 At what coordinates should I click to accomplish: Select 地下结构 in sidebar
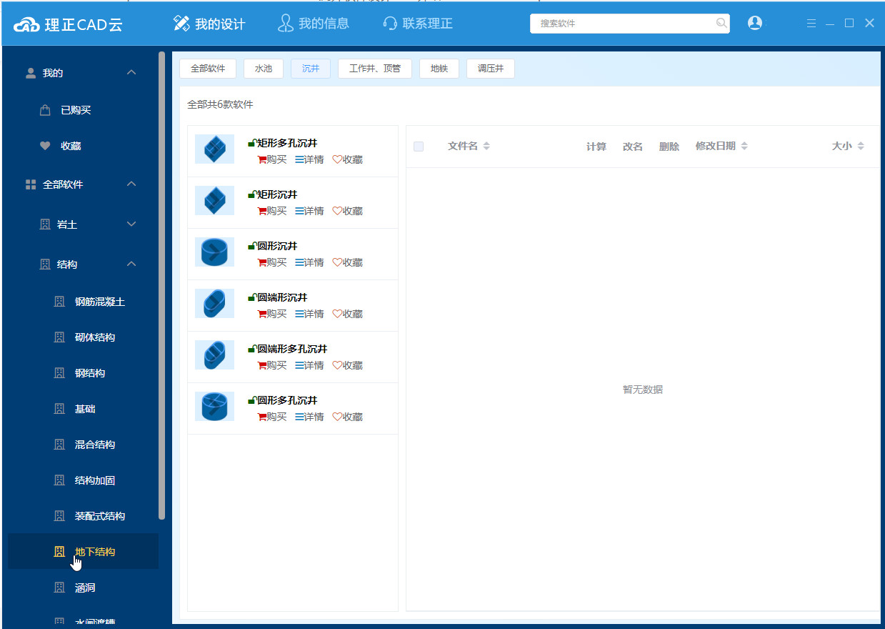84,552
